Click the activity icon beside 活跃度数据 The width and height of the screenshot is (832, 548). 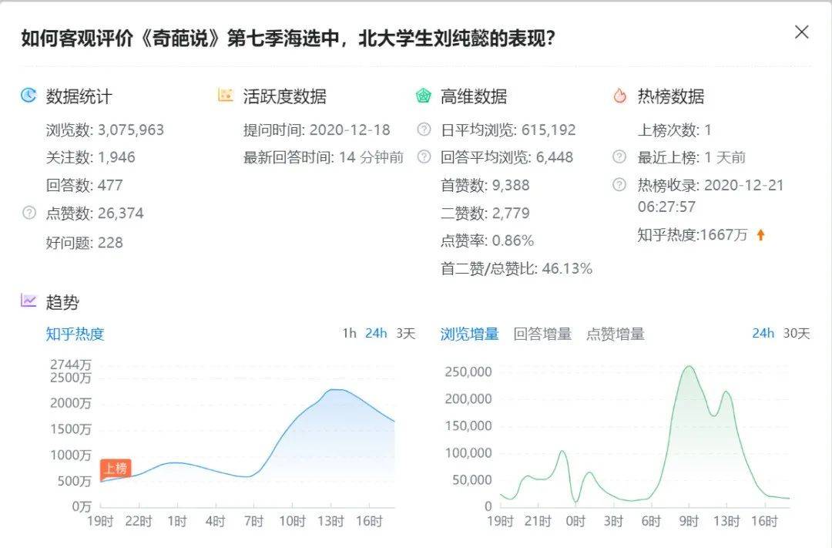(x=226, y=96)
